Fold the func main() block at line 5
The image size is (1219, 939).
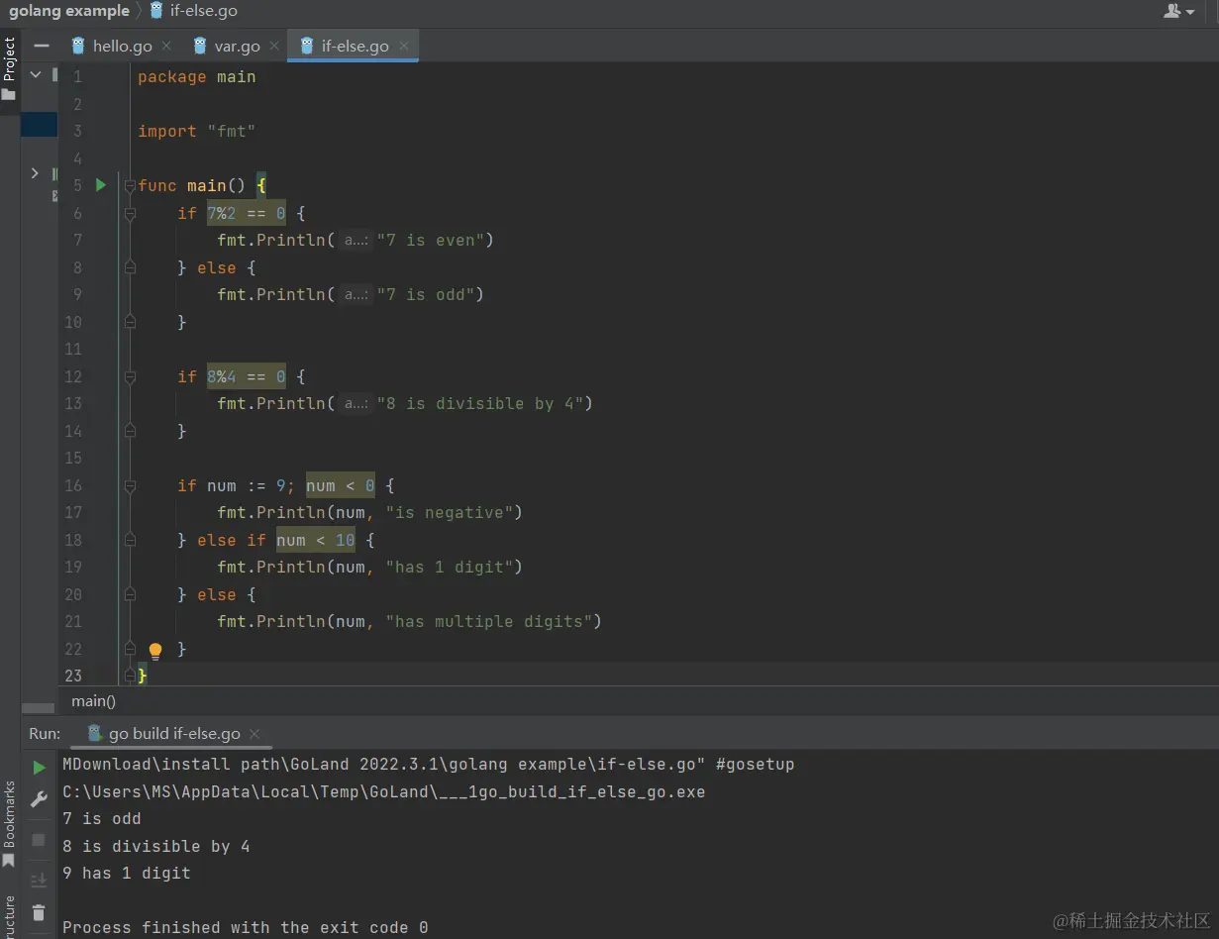[x=130, y=185]
